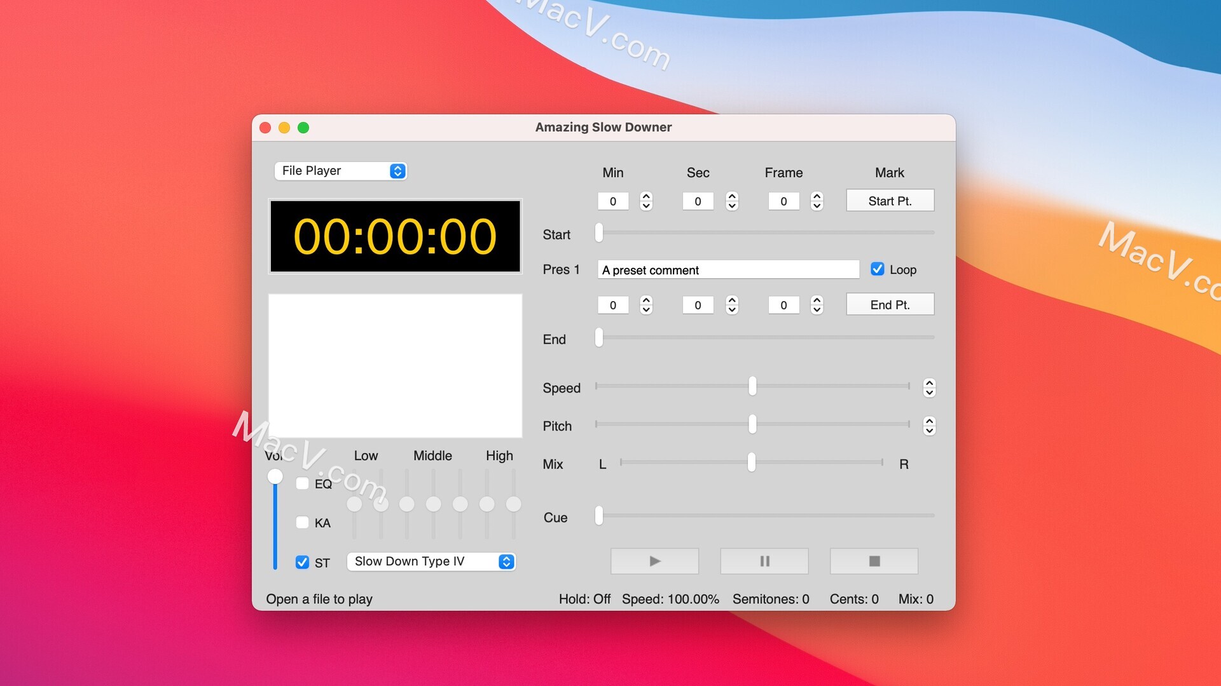Click the end Sec stepper arrows

pos(732,305)
